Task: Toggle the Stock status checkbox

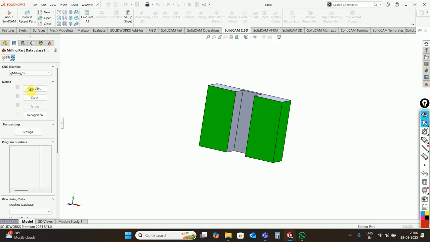Action: tap(17, 96)
